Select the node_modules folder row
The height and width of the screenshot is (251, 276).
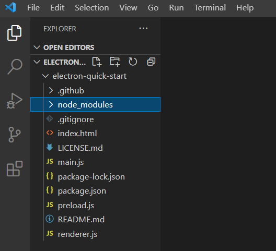pos(96,104)
